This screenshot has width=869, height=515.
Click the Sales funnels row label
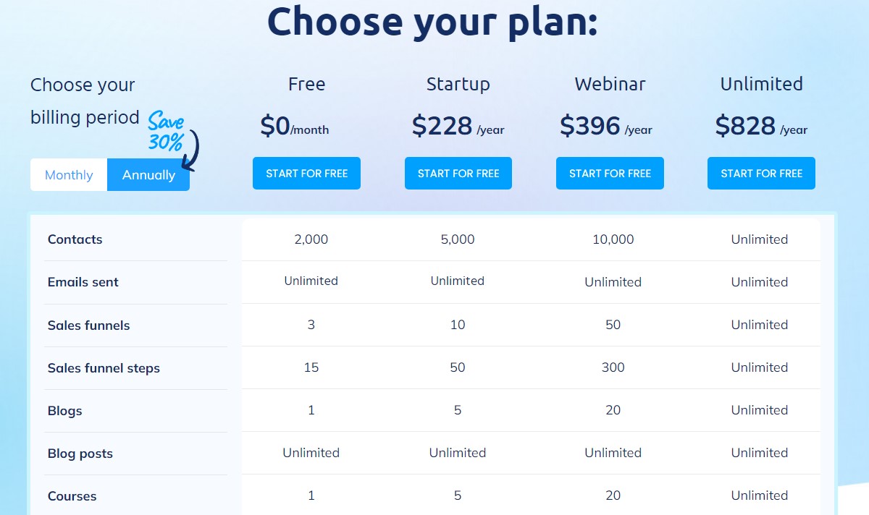[x=89, y=325]
